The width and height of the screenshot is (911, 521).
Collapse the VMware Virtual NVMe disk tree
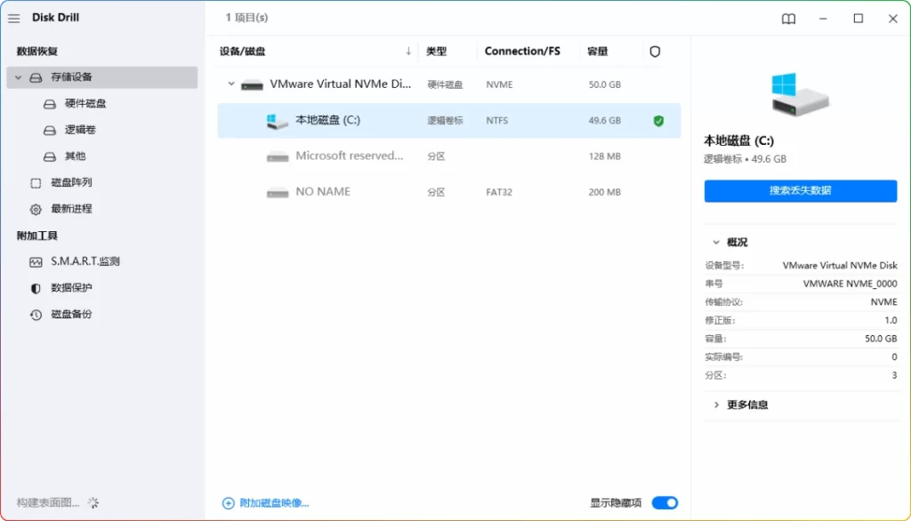[x=230, y=84]
